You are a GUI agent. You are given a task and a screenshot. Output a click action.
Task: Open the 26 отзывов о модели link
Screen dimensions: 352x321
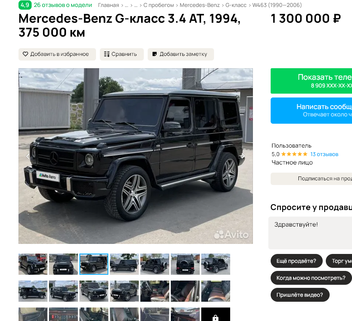(63, 5)
